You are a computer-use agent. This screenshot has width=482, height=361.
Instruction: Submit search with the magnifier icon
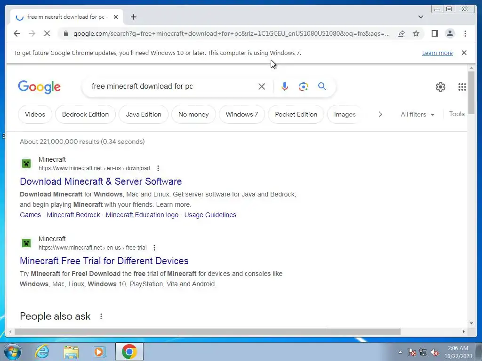tap(322, 86)
